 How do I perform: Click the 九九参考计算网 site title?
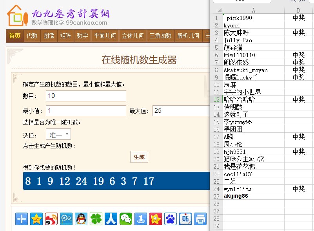(71, 14)
